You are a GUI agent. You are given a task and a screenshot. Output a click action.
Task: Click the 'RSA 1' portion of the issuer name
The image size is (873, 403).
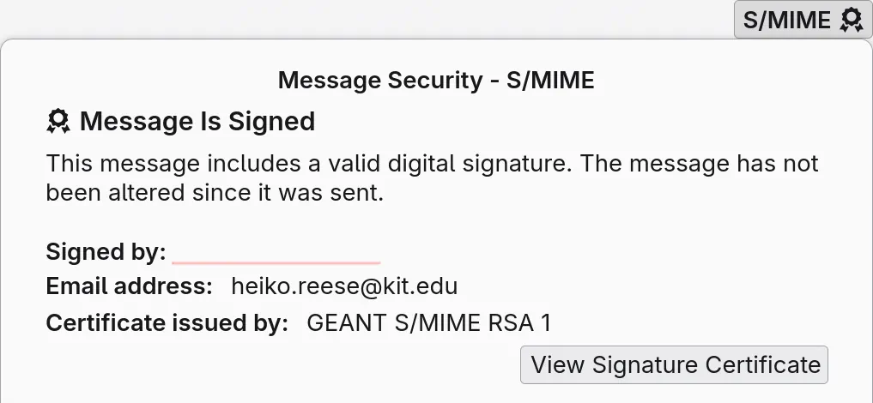click(x=519, y=322)
